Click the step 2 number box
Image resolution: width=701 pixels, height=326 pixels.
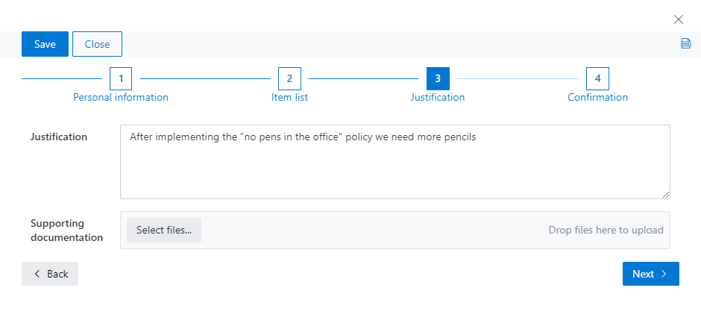[x=289, y=79]
